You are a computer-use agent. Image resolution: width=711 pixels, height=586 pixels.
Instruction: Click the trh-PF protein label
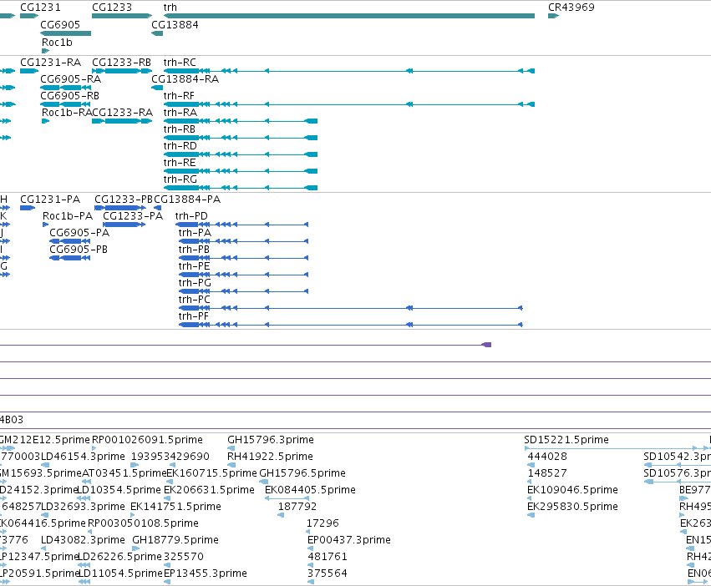point(194,316)
